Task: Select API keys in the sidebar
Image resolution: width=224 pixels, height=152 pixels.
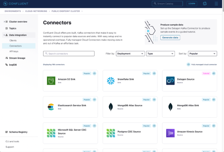Action: (x=14, y=51)
